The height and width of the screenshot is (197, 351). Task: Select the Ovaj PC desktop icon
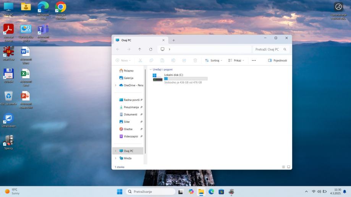coord(8,9)
